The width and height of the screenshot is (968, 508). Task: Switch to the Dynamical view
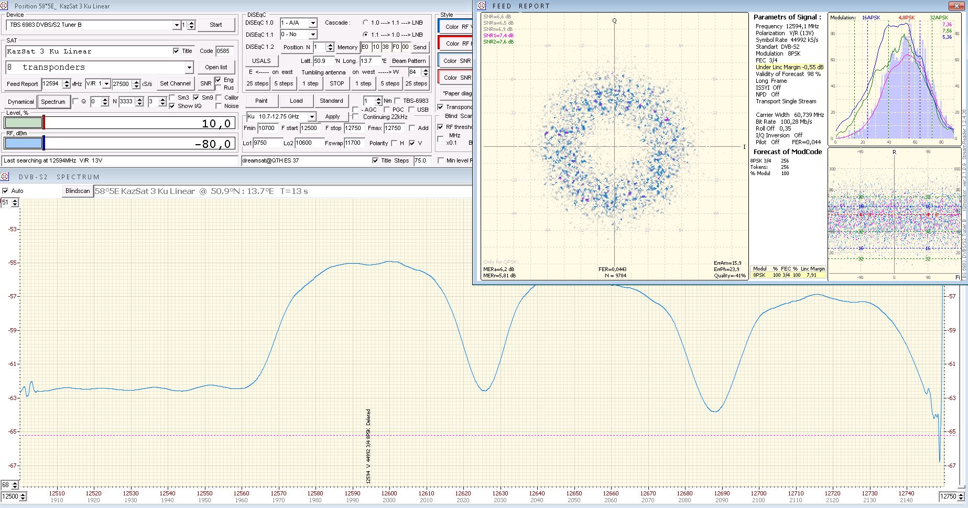pyautogui.click(x=20, y=102)
